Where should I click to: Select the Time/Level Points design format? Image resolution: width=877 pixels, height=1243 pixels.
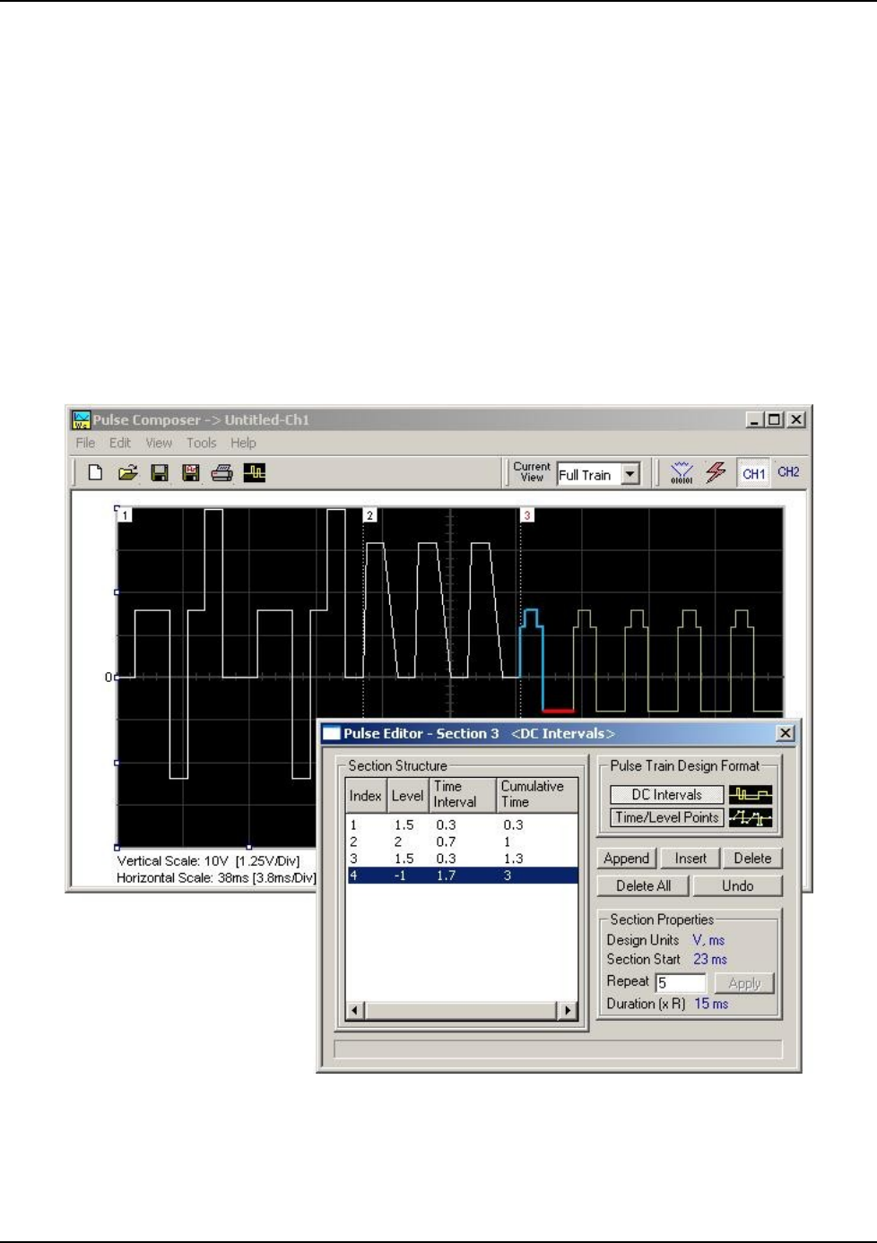coord(666,817)
